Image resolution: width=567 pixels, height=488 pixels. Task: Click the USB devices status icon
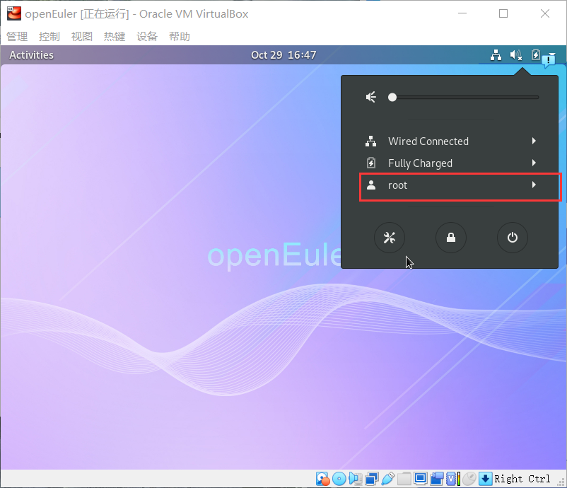tap(388, 479)
